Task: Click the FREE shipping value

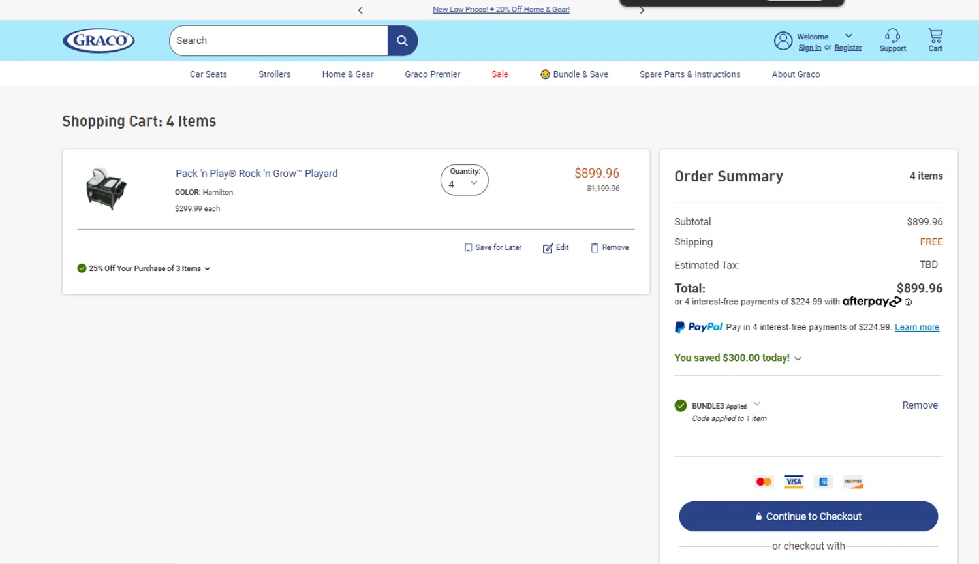Action: (931, 242)
